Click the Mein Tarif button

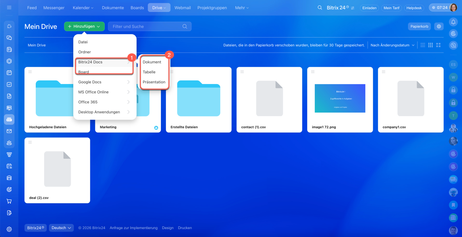pos(391,8)
